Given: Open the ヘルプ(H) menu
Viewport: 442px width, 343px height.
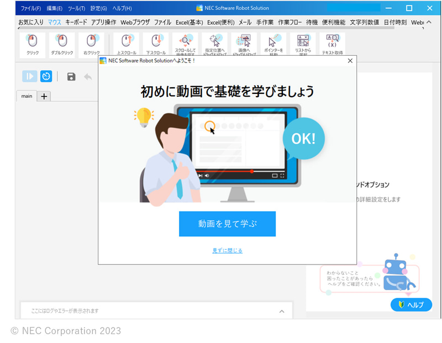Looking at the screenshot, I should [122, 8].
